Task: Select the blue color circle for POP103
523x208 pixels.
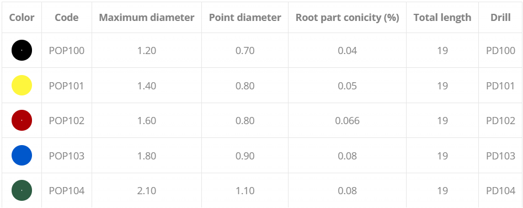Action: 22,156
